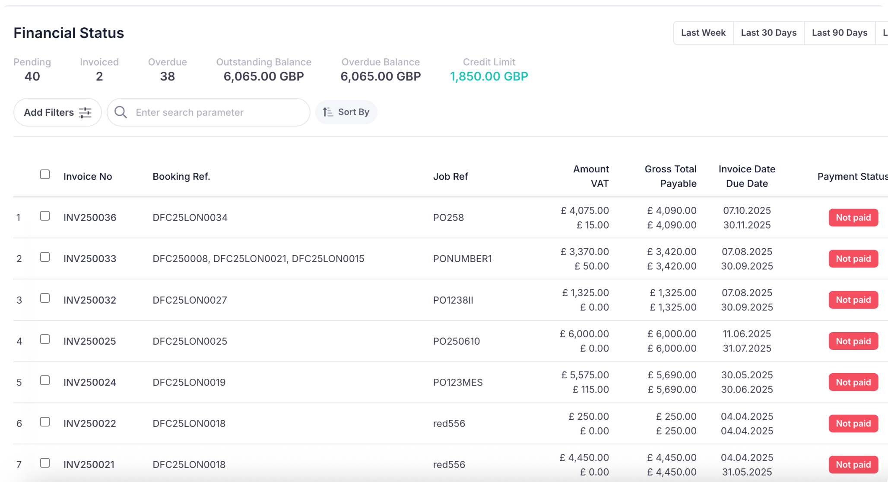This screenshot has width=888, height=482.
Task: Open the Sort By options
Action: pyautogui.click(x=346, y=112)
